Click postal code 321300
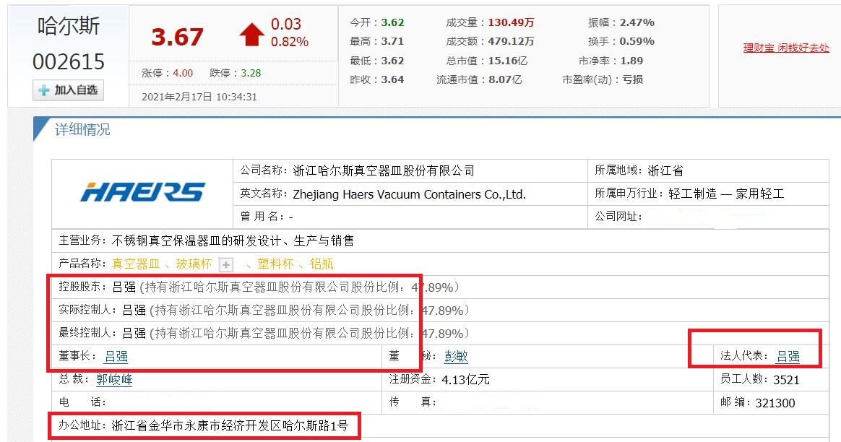841x442 pixels. coord(775,403)
